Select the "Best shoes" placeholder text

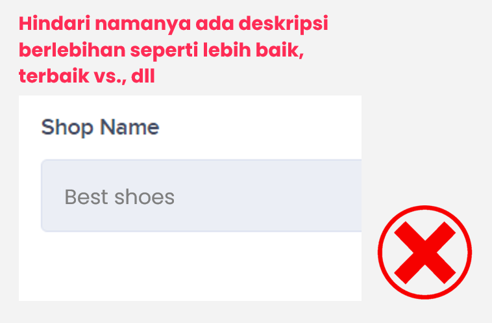click(x=119, y=196)
